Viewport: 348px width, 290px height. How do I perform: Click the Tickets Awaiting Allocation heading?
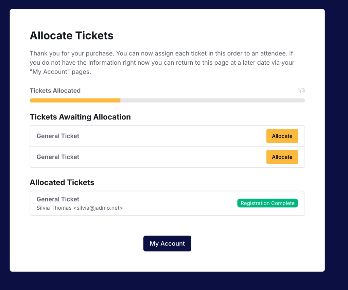[80, 117]
